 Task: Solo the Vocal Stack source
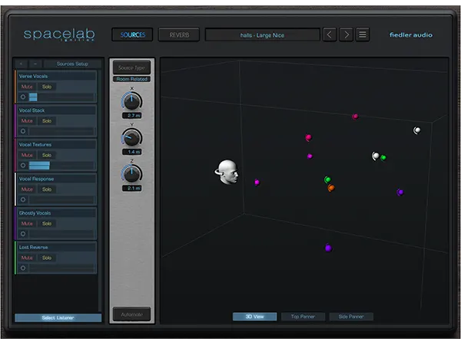coord(47,121)
